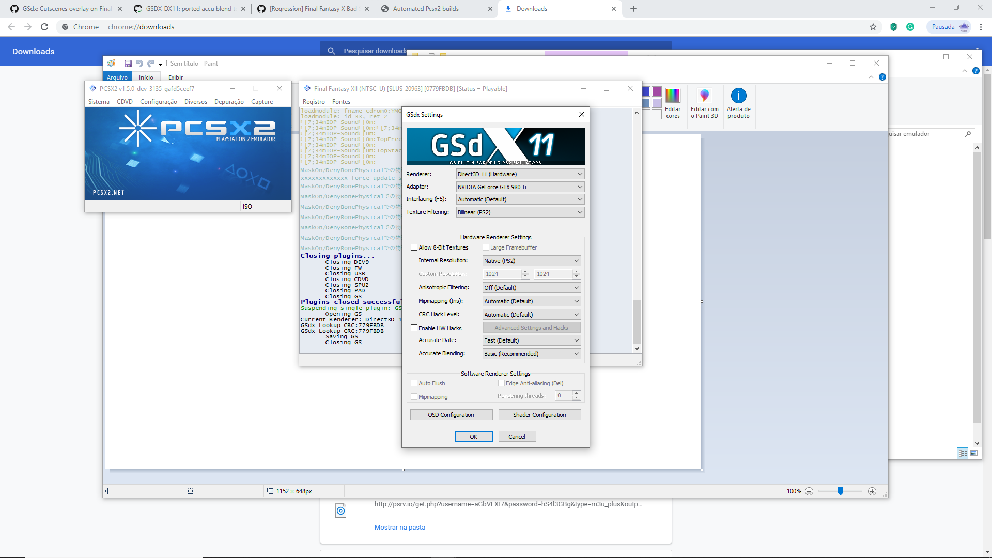This screenshot has height=558, width=992.
Task: Click the Redo arrow in Paint
Action: pyautogui.click(x=150, y=63)
